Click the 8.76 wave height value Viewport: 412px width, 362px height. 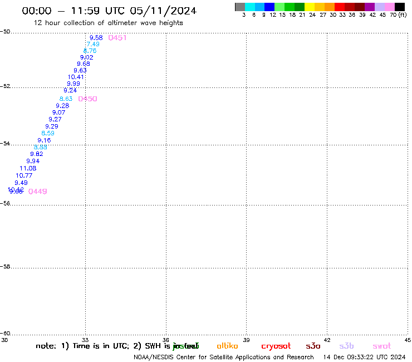click(90, 51)
